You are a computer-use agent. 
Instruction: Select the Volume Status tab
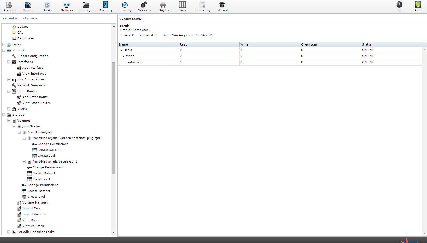130,19
